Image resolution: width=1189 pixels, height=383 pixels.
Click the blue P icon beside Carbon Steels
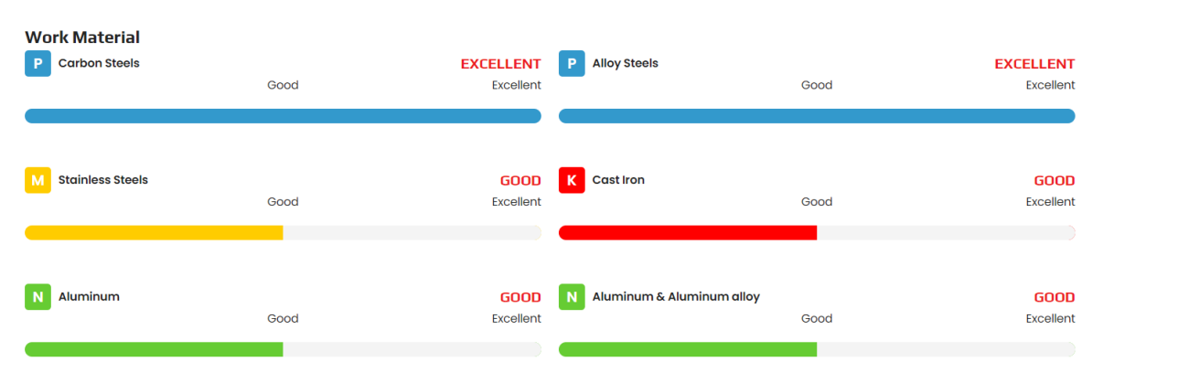37,64
